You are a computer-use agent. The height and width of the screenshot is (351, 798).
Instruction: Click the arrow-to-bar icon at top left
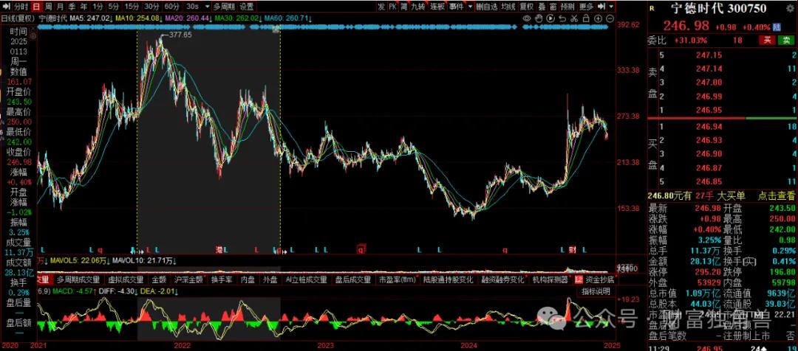tap(7, 7)
